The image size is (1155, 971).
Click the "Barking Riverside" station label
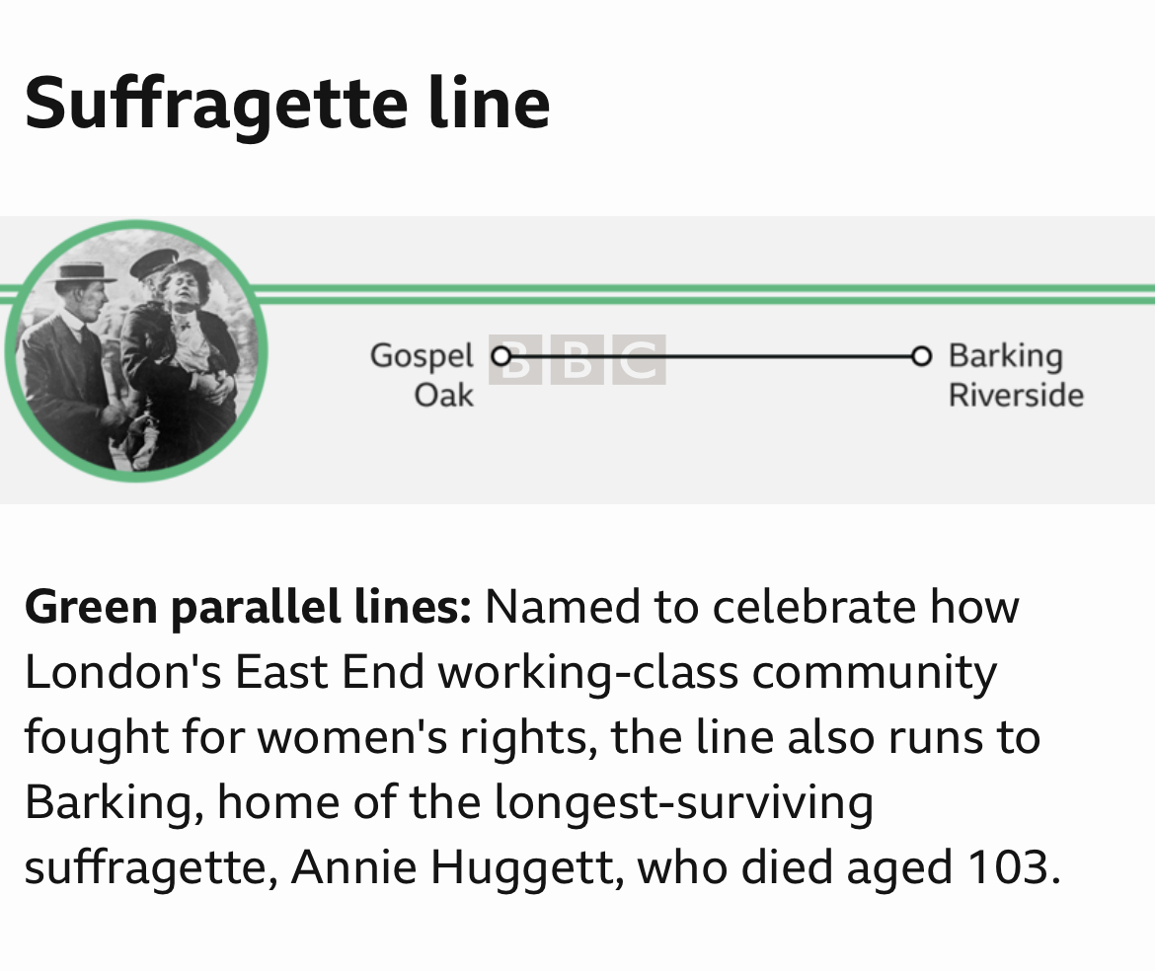[x=1015, y=375]
